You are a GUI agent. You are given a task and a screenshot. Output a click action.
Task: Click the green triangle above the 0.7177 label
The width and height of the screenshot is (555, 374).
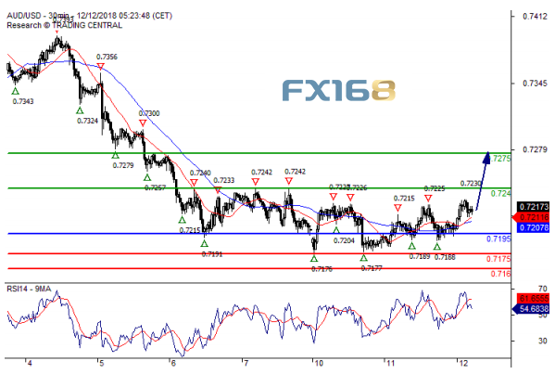click(363, 258)
